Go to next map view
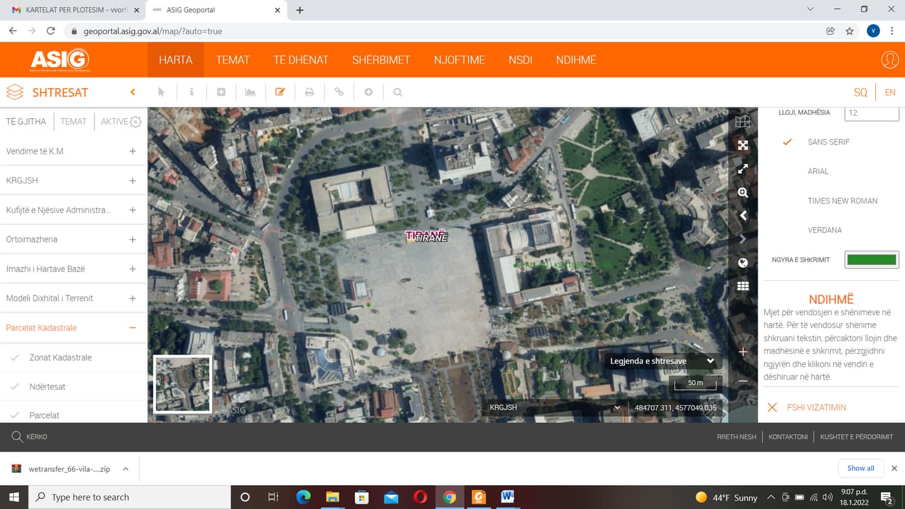 pyautogui.click(x=743, y=239)
